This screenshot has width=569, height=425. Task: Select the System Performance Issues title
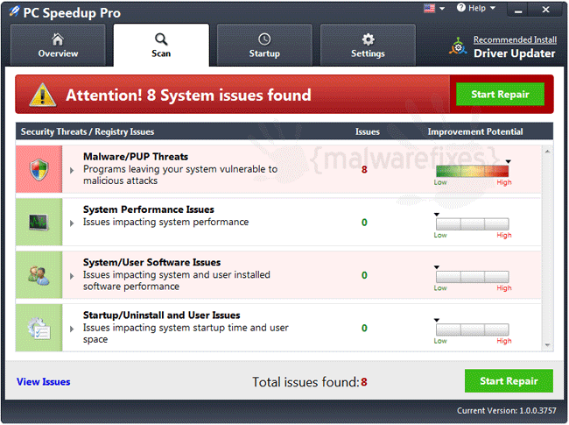tap(149, 209)
